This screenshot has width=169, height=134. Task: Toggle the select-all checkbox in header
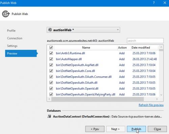[x=51, y=47]
